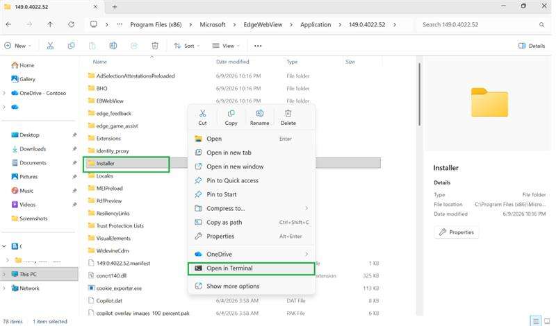
Task: Click the Refresh icon in the navigation bar
Action: (72, 24)
